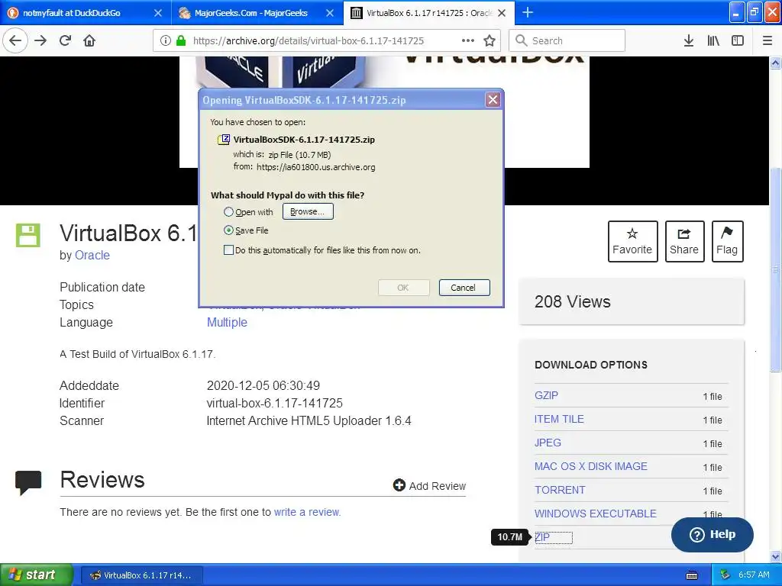The width and height of the screenshot is (782, 586).
Task: Click the tray icon beside the clock
Action: pos(725,575)
